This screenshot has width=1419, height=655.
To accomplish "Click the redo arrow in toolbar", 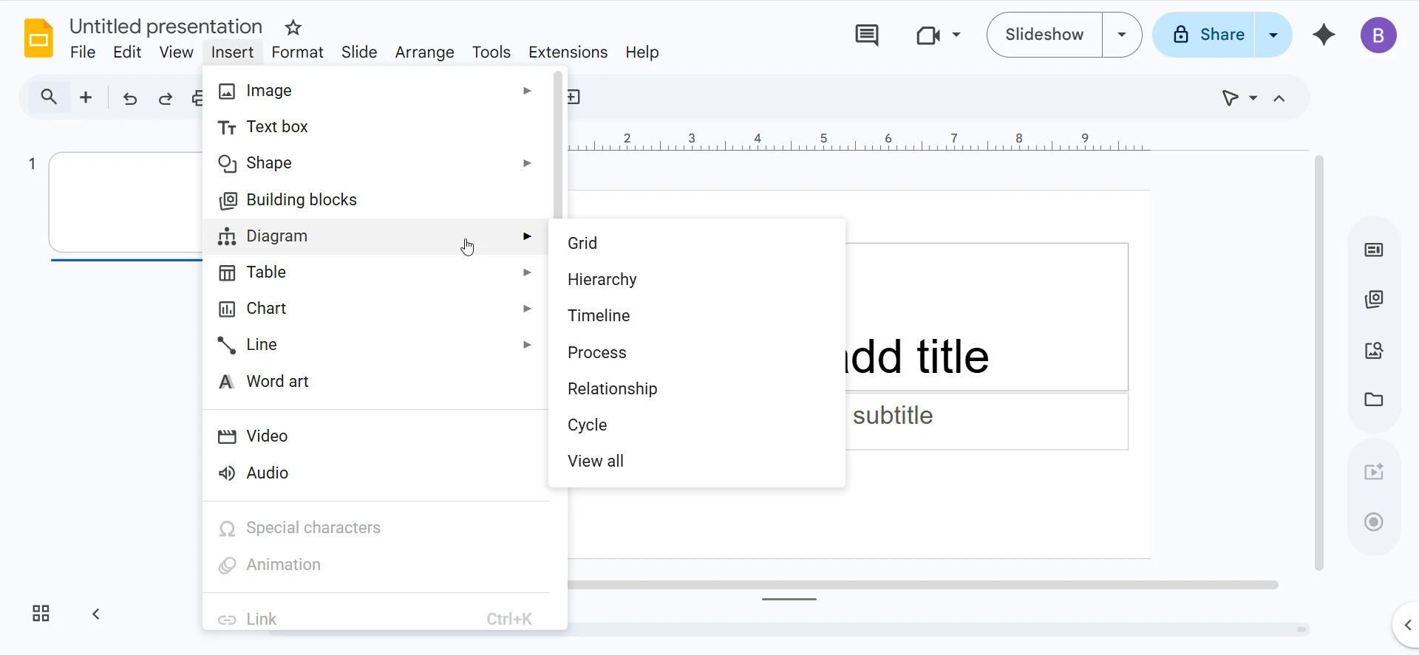I will pos(166,98).
